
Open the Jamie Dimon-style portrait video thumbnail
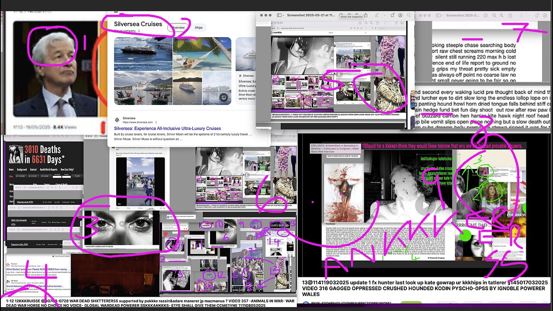coord(55,69)
